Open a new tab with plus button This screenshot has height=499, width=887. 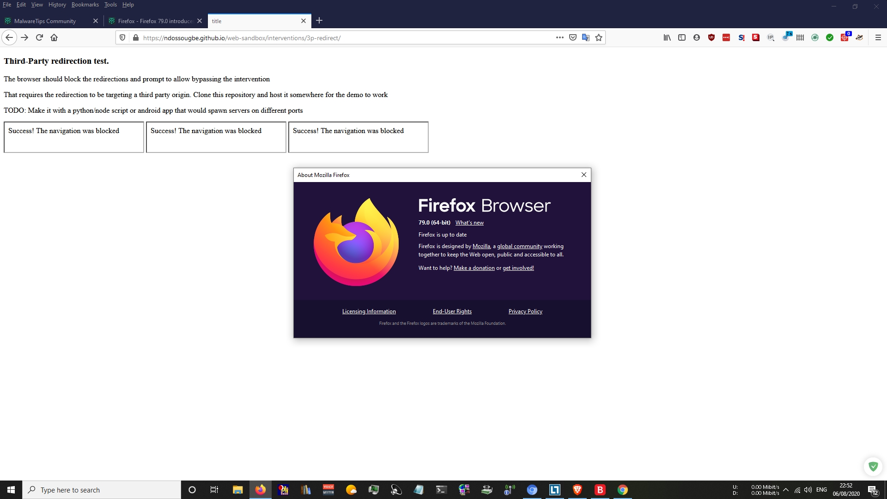319,21
